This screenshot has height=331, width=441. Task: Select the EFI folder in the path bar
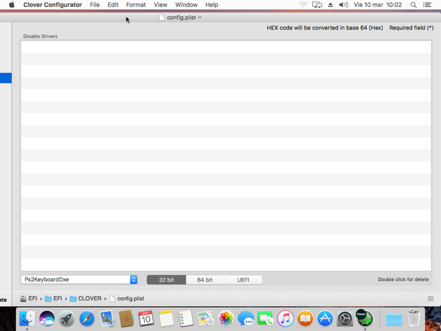(53, 298)
